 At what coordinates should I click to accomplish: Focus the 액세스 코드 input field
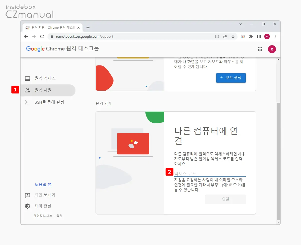tap(210, 173)
